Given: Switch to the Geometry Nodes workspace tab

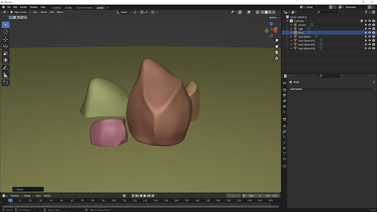Looking at the screenshot, I should [x=84, y=8].
